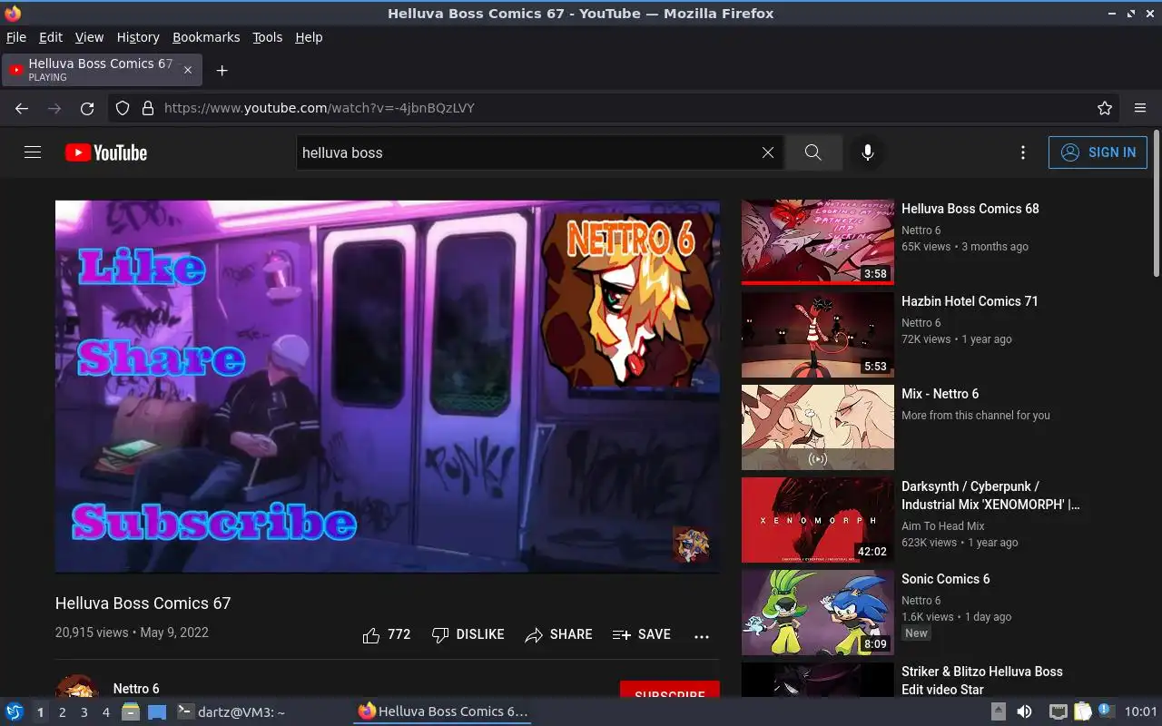1162x726 pixels.
Task: Click the Sonic Comics 6 thumbnail
Action: tap(818, 613)
